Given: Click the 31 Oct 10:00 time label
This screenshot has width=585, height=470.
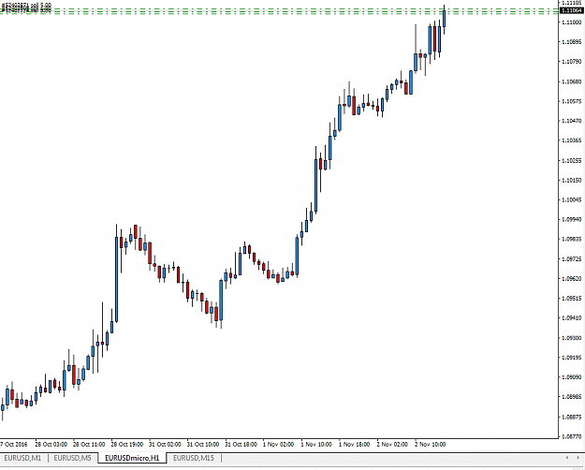Looking at the screenshot, I should (x=203, y=444).
